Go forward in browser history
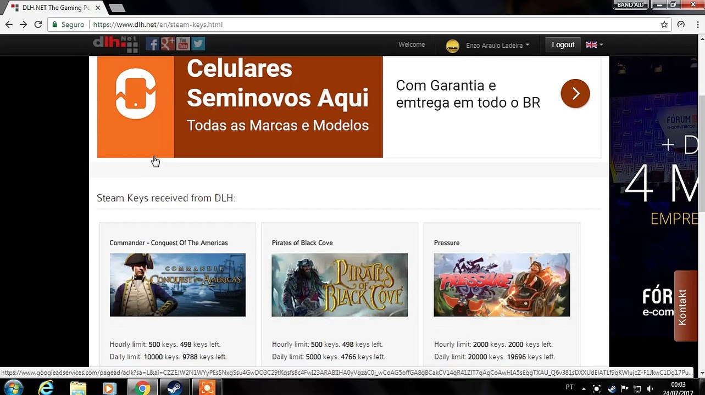705x395 pixels. click(x=23, y=25)
